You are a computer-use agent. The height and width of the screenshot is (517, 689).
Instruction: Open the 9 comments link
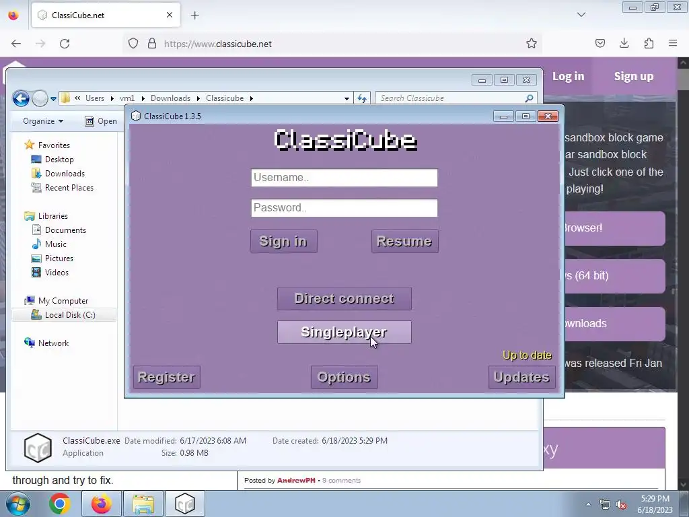[x=341, y=481]
